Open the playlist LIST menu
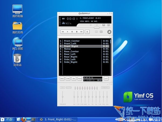This screenshot has width=162, height=122. pos(106,78)
